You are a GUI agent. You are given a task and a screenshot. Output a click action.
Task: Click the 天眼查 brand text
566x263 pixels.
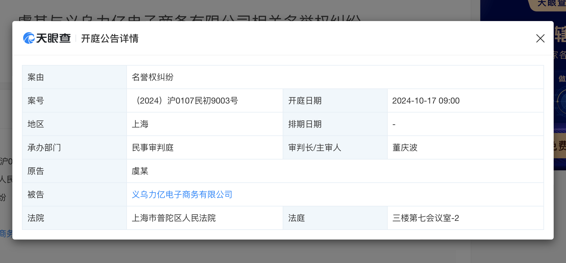[54, 38]
